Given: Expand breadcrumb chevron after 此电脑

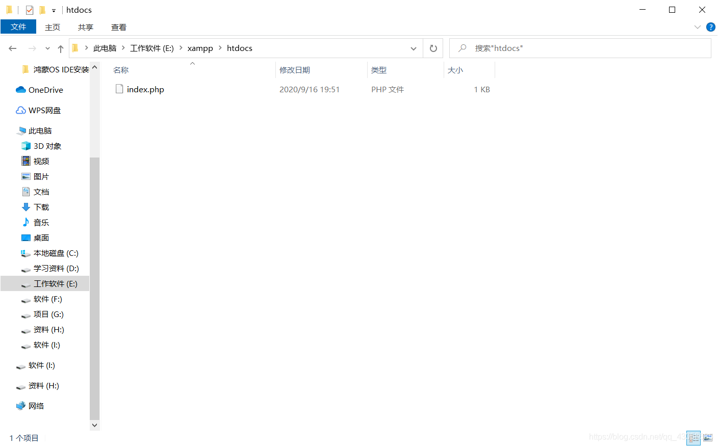Looking at the screenshot, I should (123, 48).
